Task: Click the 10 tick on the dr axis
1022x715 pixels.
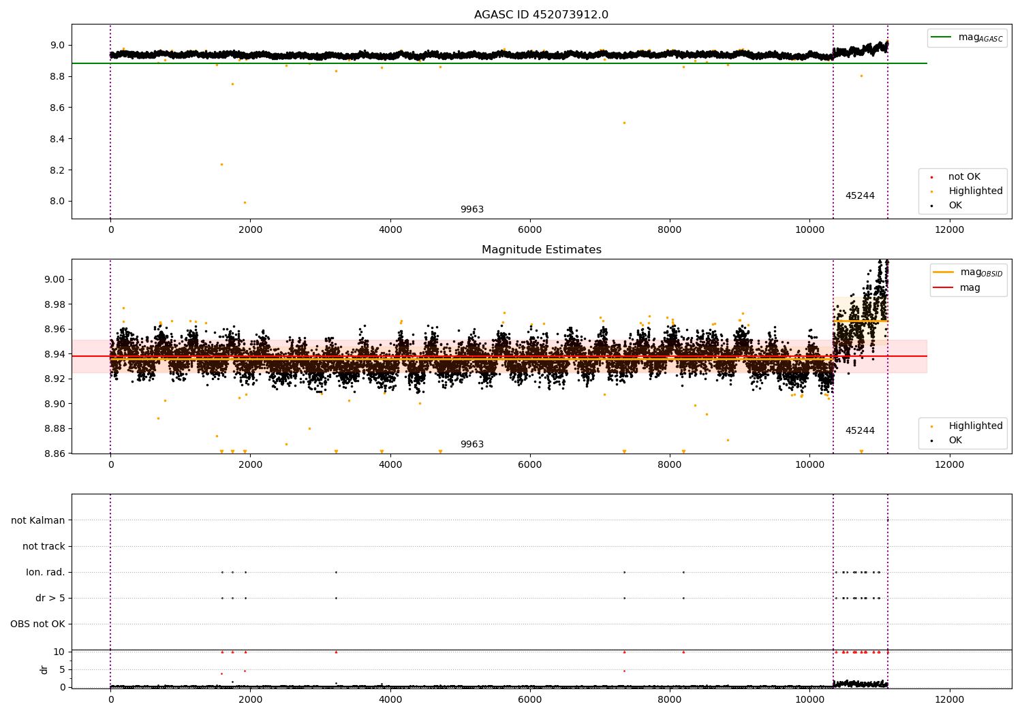Action: (59, 652)
